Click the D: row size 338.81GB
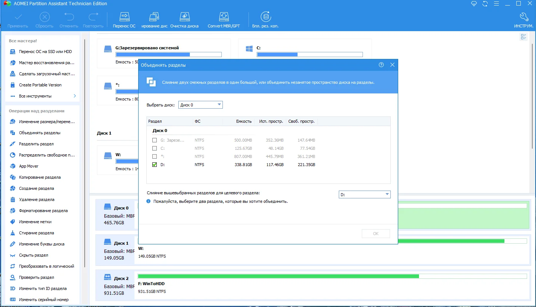 pos(243,165)
